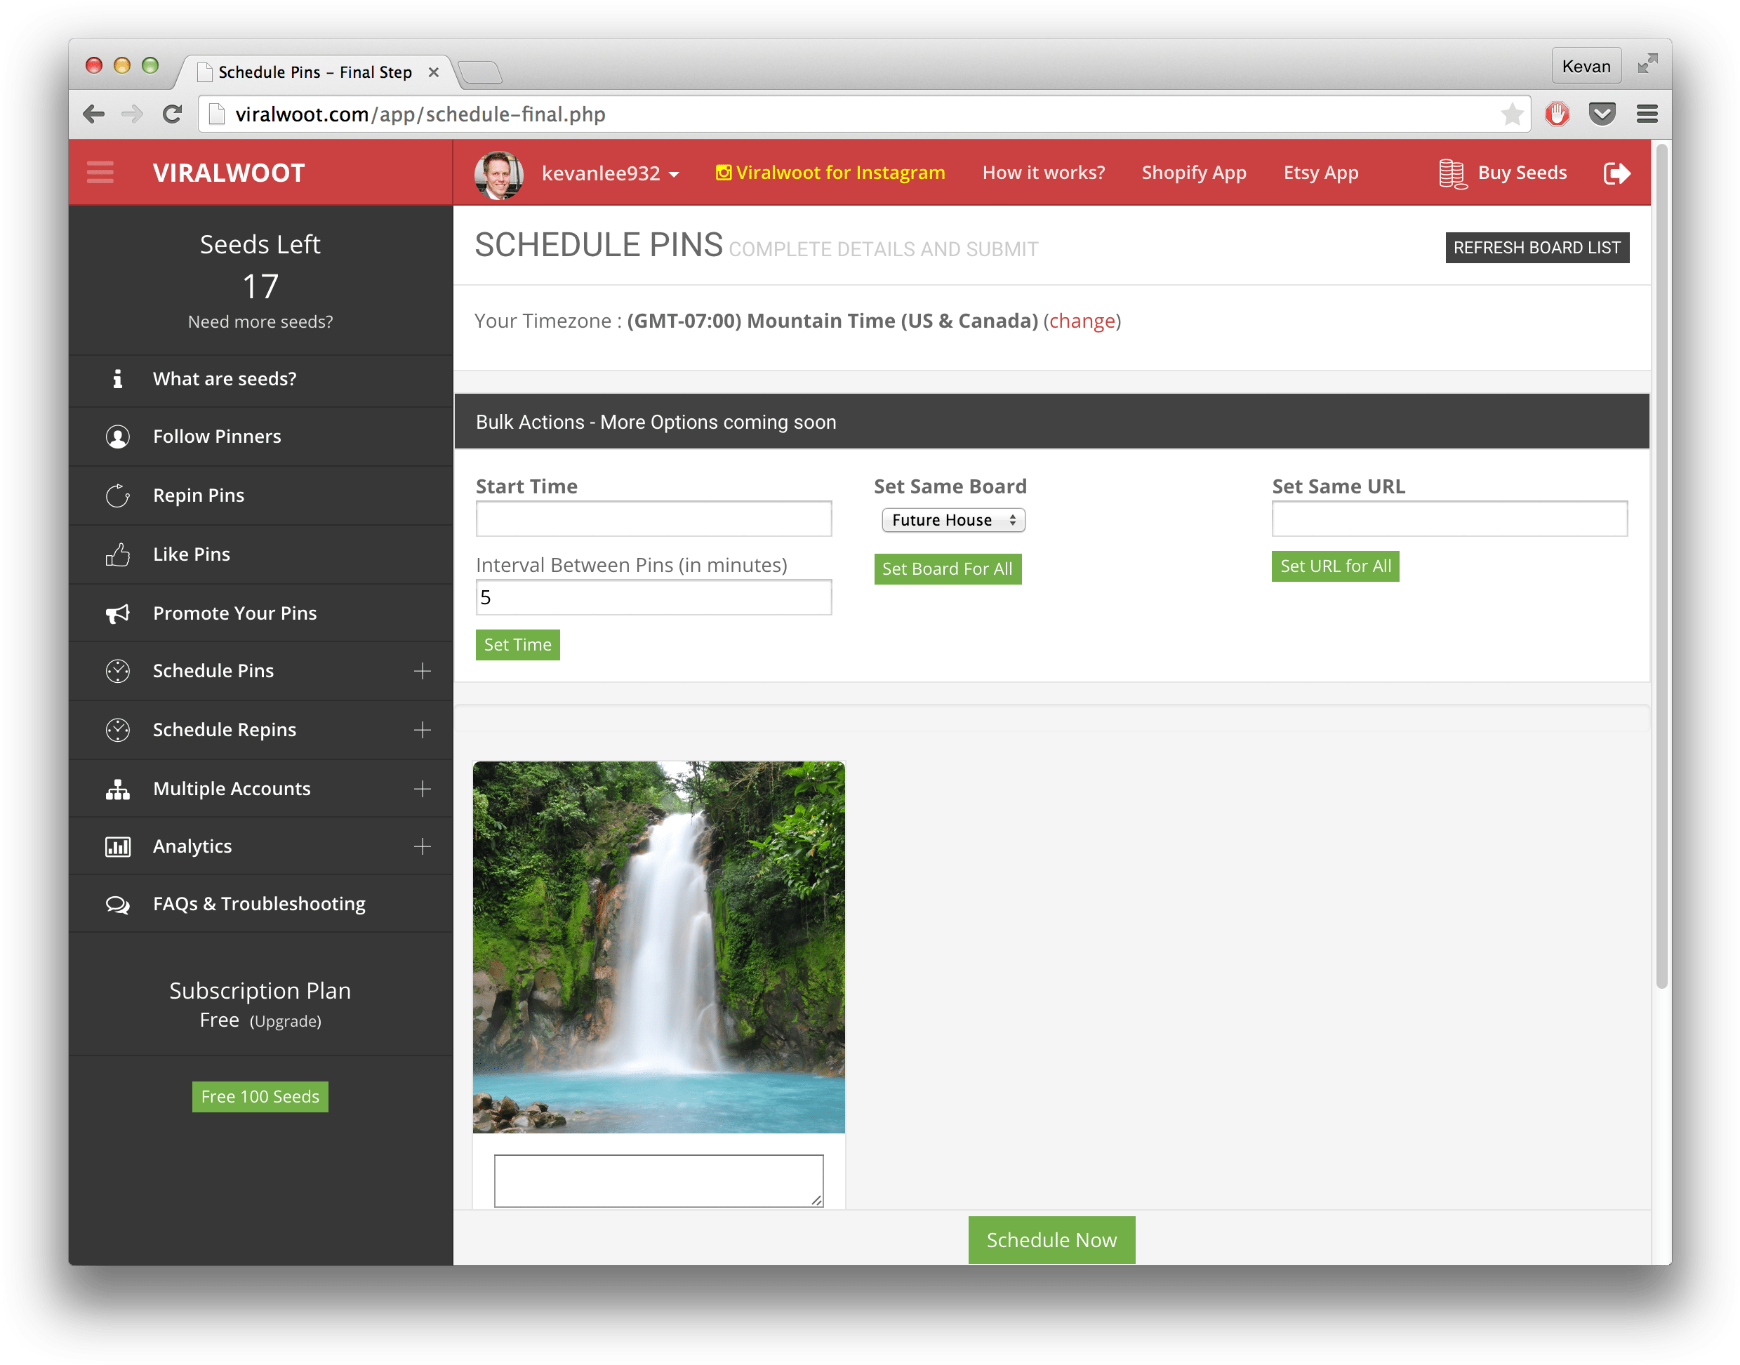Click kevanlee932 profile avatar
The width and height of the screenshot is (1740, 1365).
pyautogui.click(x=499, y=173)
